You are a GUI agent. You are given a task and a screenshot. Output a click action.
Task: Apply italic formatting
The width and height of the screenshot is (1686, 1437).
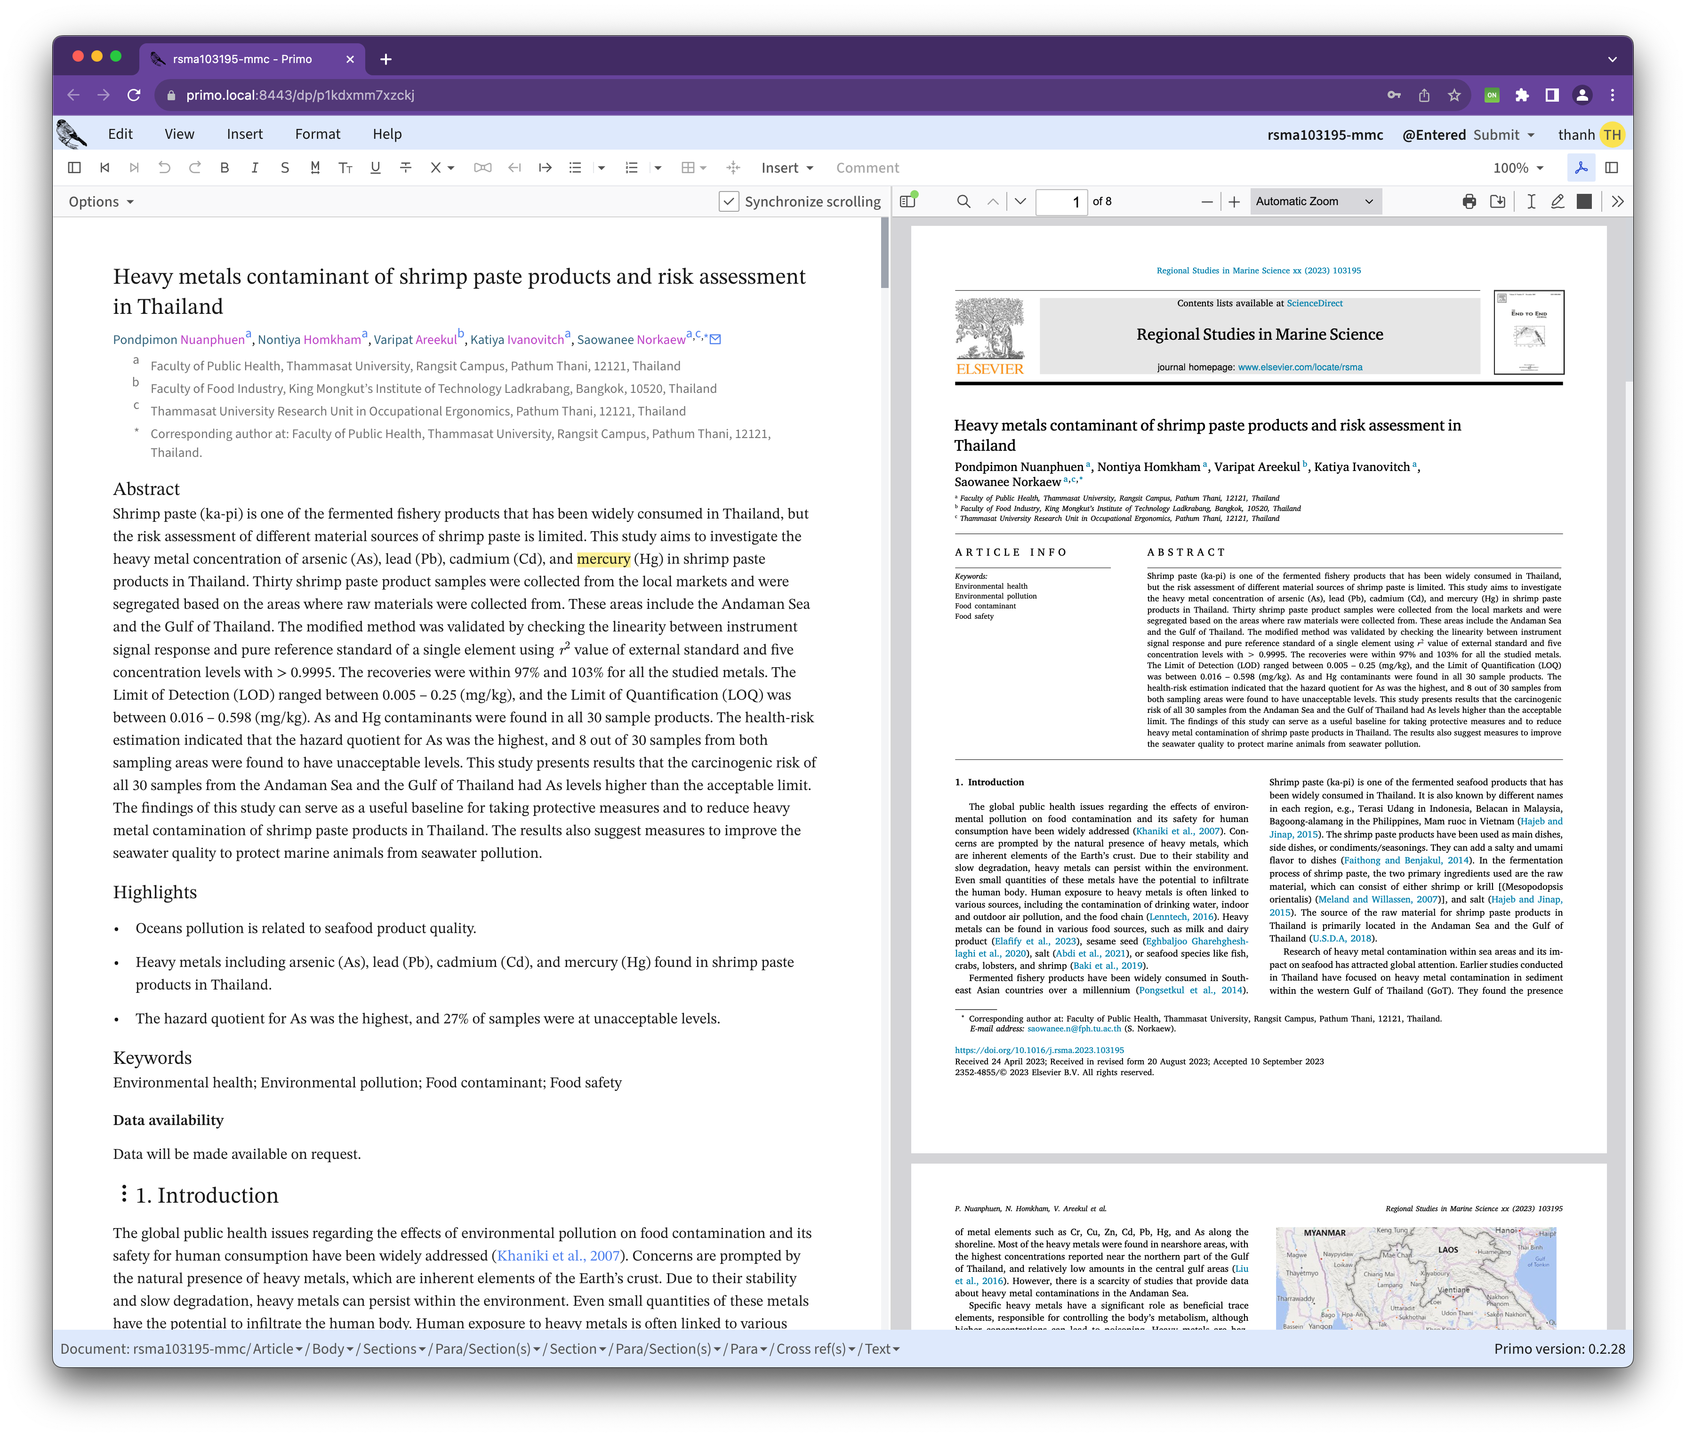[x=255, y=168]
